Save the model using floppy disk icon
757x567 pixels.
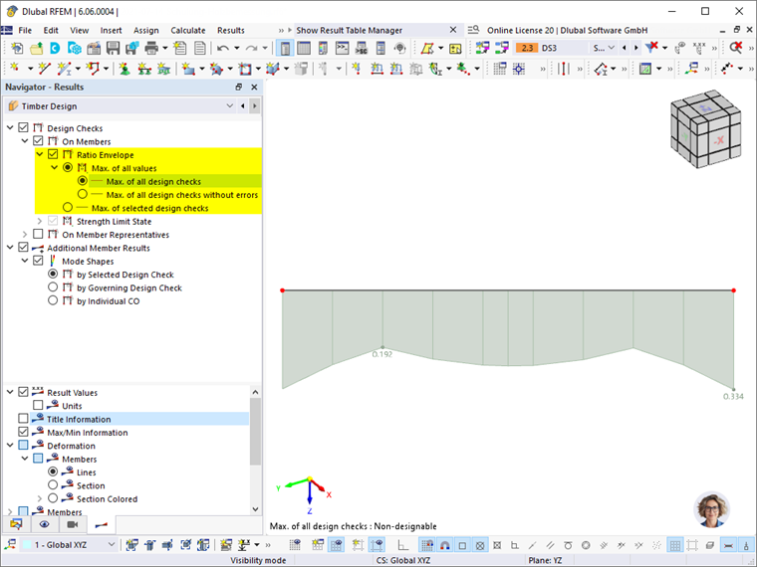(113, 48)
